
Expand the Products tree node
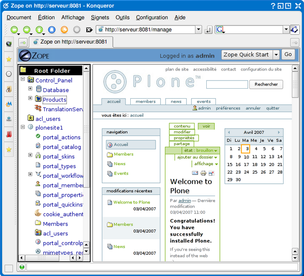point(30,98)
